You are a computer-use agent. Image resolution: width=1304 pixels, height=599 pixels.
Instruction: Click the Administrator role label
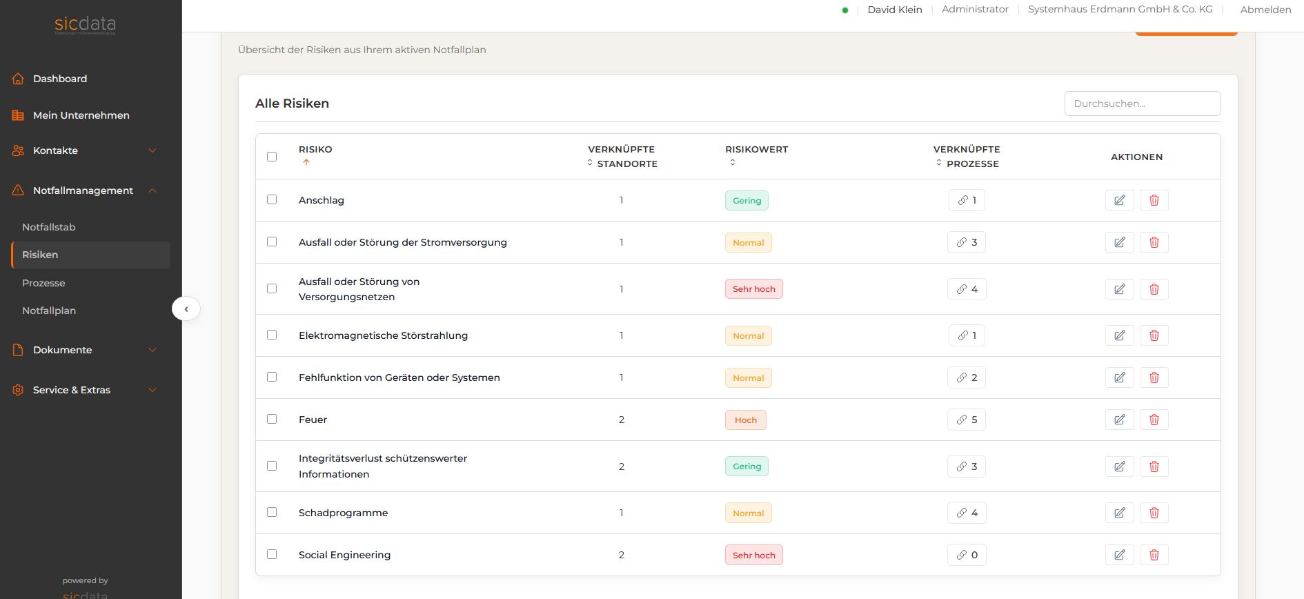(975, 9)
